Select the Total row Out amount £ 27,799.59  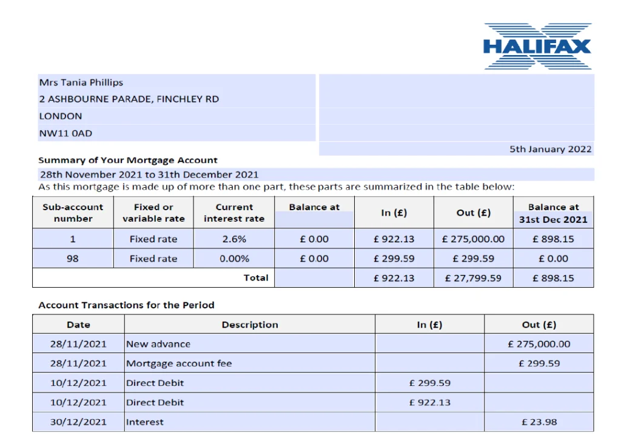[x=473, y=278]
